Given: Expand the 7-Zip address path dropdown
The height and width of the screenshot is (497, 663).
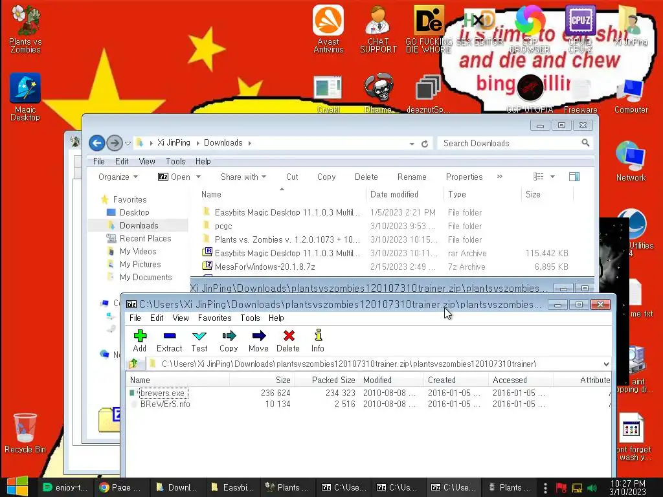Looking at the screenshot, I should pyautogui.click(x=606, y=364).
